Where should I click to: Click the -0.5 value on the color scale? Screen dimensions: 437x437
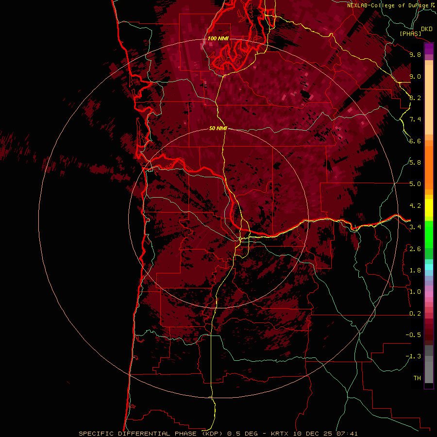[413, 335]
